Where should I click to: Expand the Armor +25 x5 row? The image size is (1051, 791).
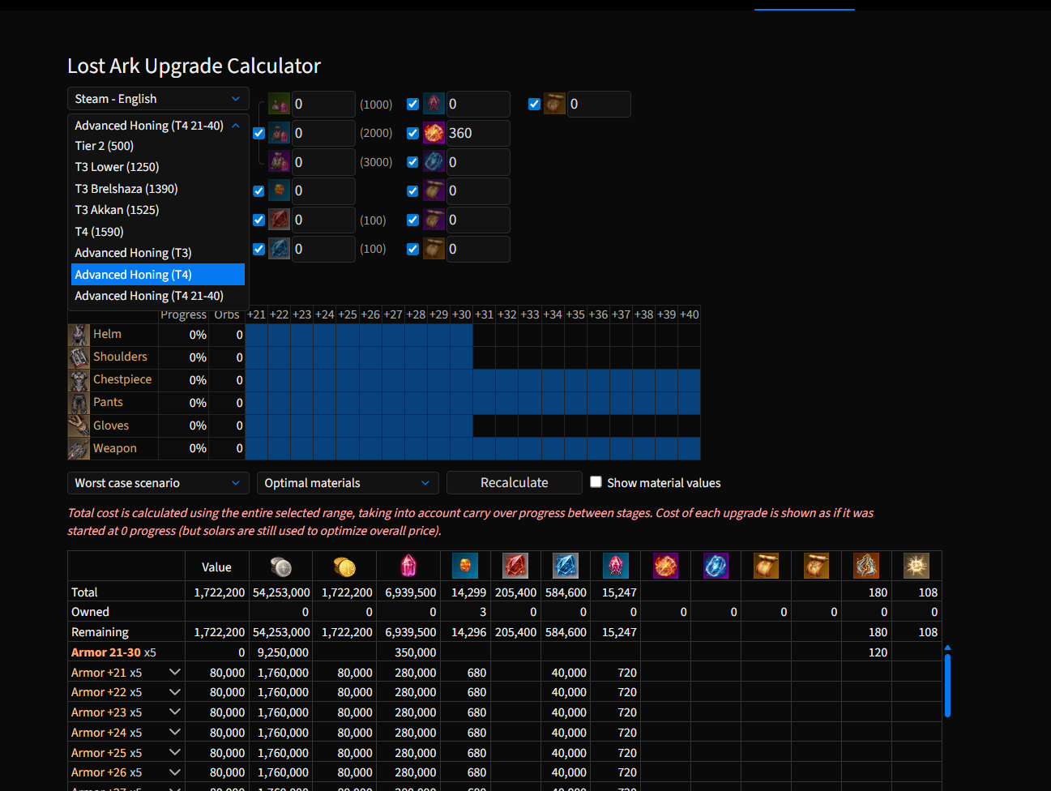(x=174, y=752)
